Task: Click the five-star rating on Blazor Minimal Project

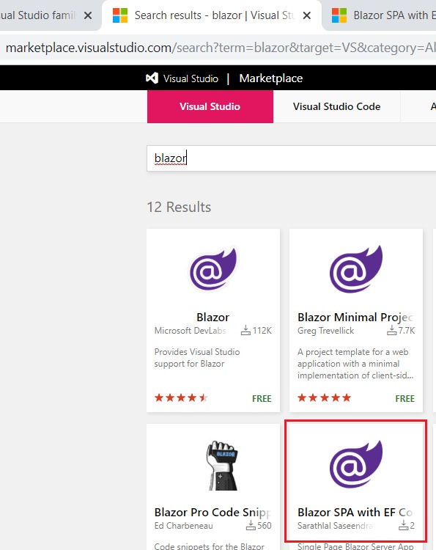Action: [x=324, y=397]
